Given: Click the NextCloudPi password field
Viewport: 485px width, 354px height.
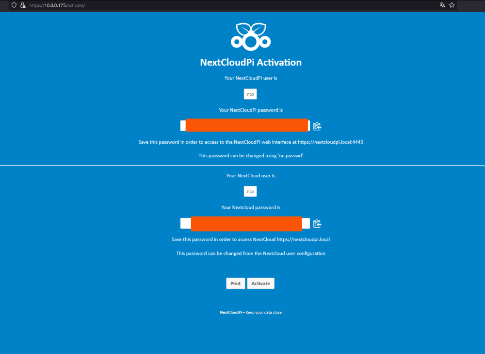Looking at the screenshot, I should pyautogui.click(x=245, y=125).
